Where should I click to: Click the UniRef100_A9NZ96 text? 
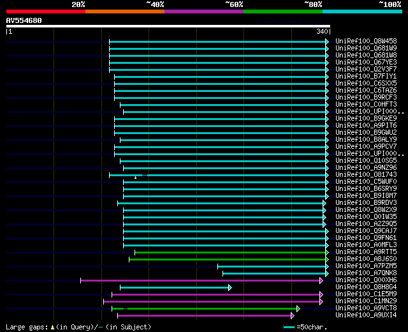366,167
